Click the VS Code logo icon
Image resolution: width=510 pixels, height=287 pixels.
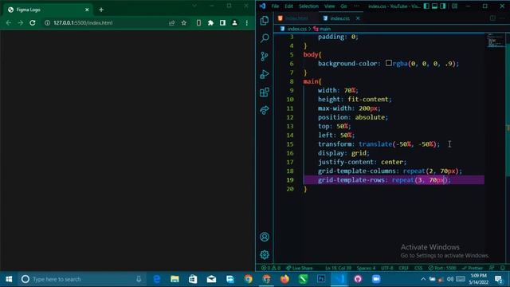[x=262, y=6]
